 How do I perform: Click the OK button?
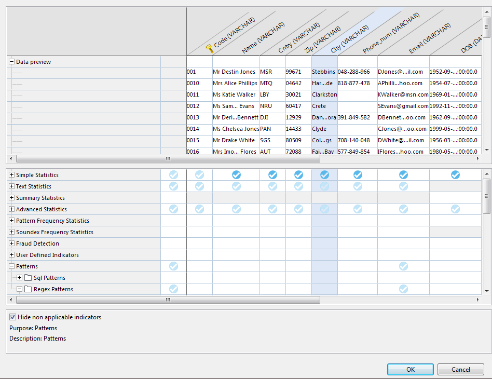(x=410, y=370)
